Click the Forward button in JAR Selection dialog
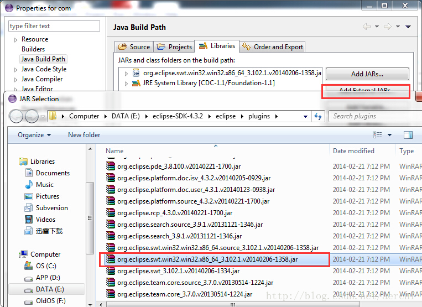The width and height of the screenshot is (422, 307). 32,117
